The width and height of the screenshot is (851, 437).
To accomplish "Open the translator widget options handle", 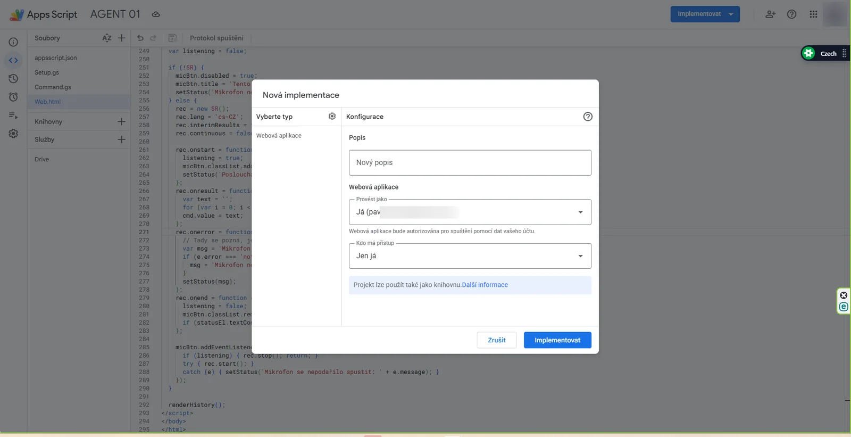I will point(844,53).
